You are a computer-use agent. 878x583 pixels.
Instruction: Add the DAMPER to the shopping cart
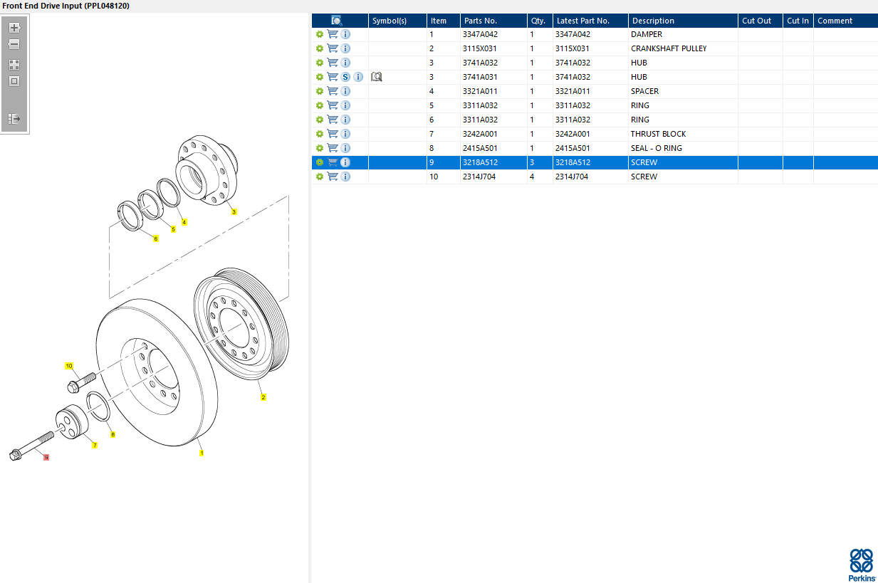coord(333,34)
